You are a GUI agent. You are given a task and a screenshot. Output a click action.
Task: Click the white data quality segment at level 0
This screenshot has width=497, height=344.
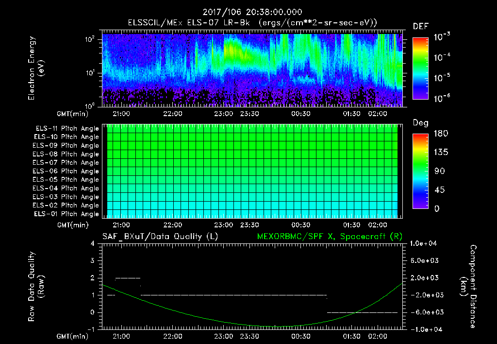coord(362,312)
